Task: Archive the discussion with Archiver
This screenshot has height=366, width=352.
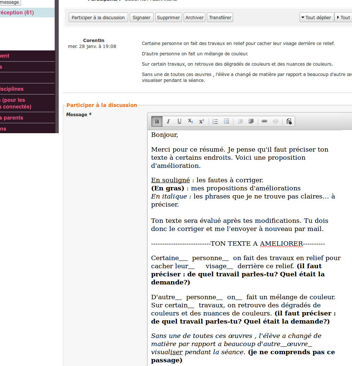Action: pyautogui.click(x=194, y=17)
